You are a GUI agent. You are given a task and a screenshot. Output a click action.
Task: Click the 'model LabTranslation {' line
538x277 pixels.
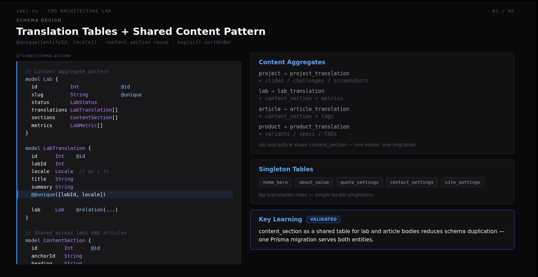point(58,148)
